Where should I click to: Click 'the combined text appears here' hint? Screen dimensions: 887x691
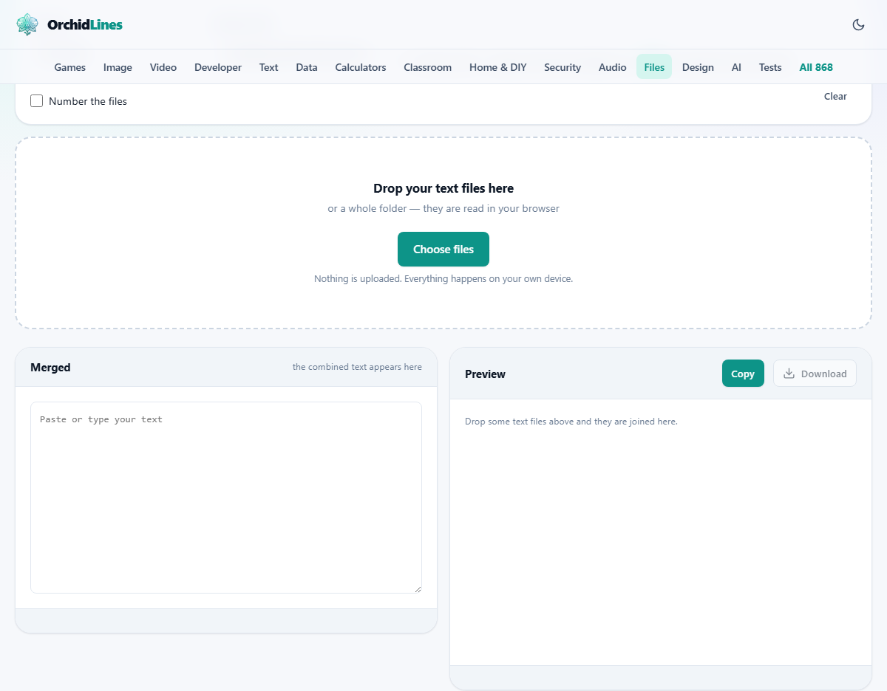point(357,367)
